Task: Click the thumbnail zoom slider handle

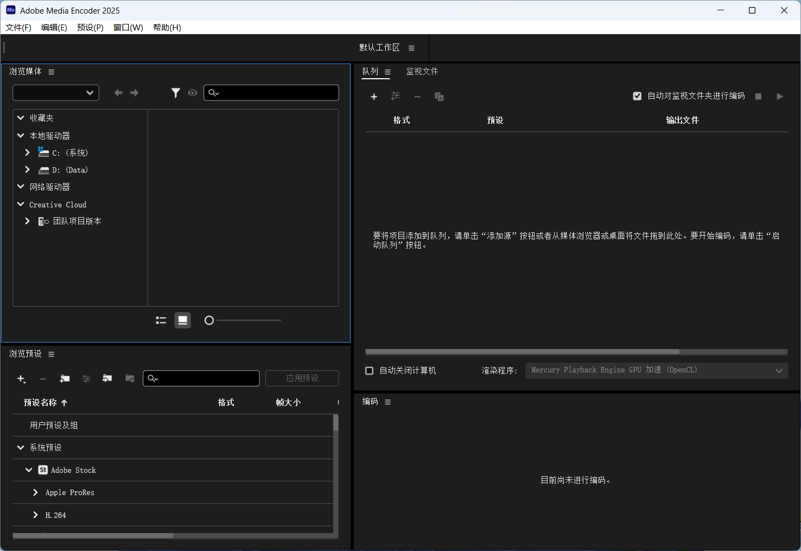Action: tap(209, 320)
